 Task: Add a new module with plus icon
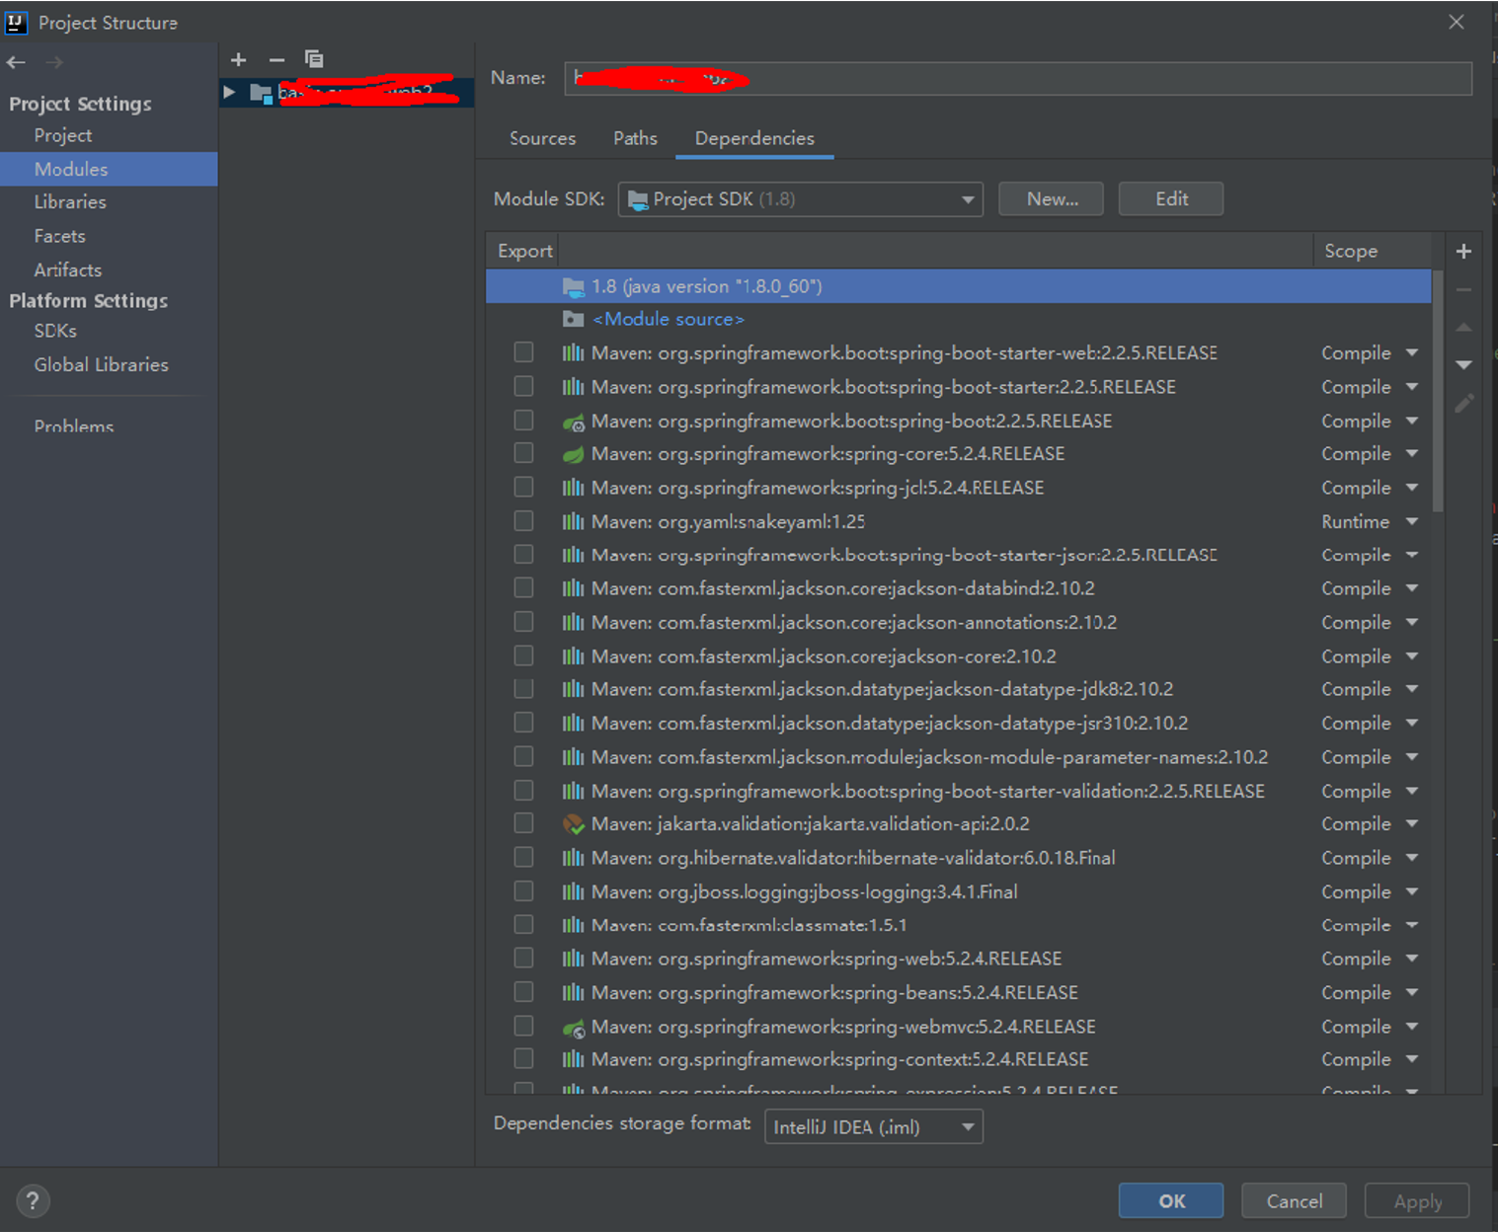[238, 60]
